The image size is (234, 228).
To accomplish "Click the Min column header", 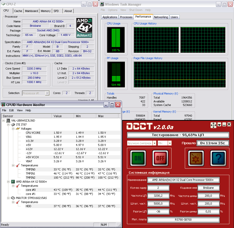I will pyautogui.click(x=85, y=116).
